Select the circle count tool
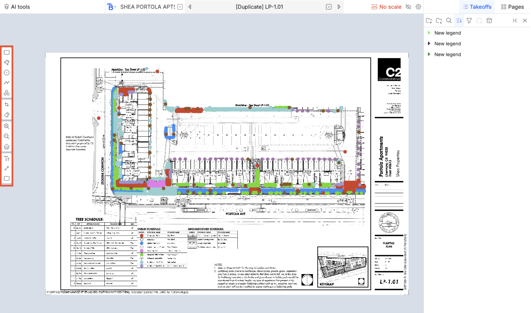Screen dimensions: 531x313 coord(7,73)
